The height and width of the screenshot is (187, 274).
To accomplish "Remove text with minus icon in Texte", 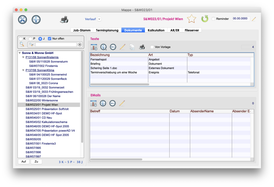I will coord(113,47).
